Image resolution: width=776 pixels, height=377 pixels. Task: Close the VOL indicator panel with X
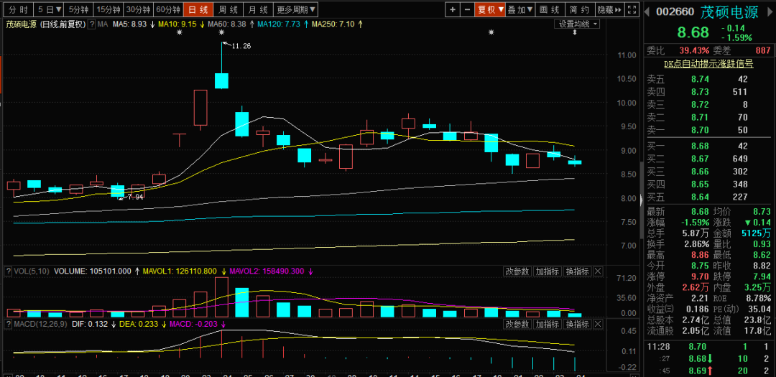point(598,271)
